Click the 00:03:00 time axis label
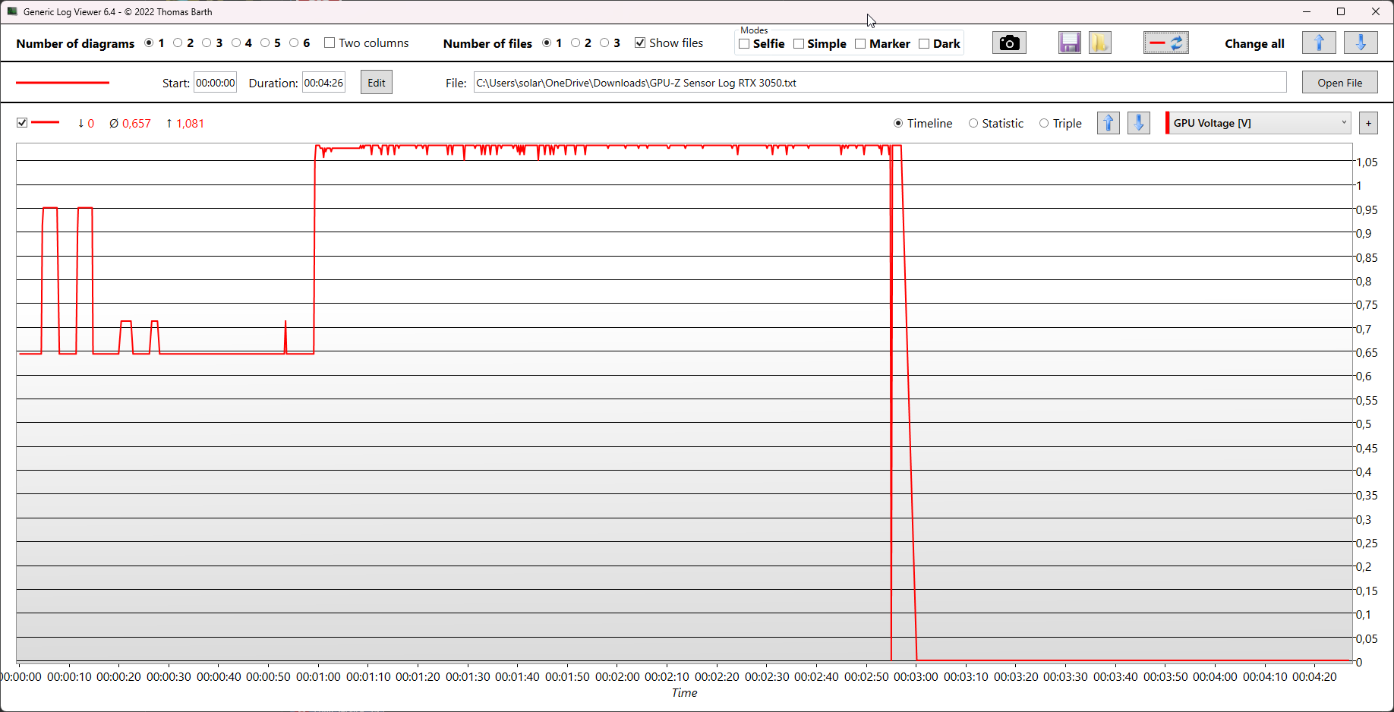 point(916,677)
